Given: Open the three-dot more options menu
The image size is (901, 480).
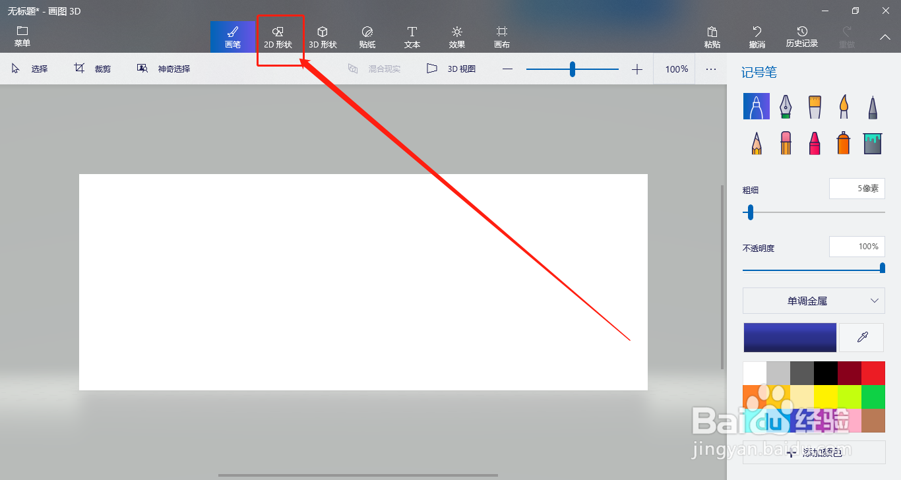Looking at the screenshot, I should 711,69.
